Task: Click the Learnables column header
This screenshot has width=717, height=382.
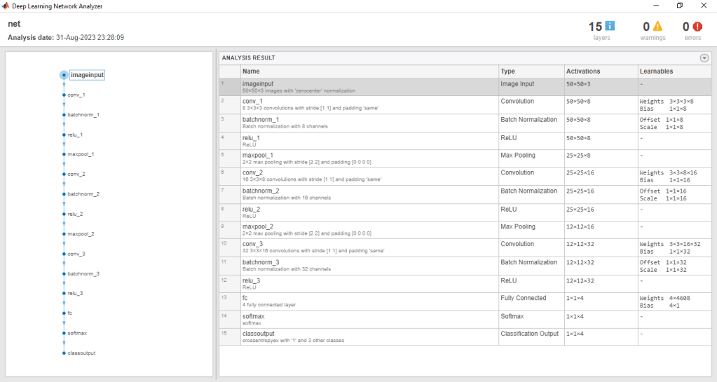Action: 656,71
